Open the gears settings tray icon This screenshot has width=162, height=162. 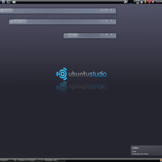tap(126, 2)
